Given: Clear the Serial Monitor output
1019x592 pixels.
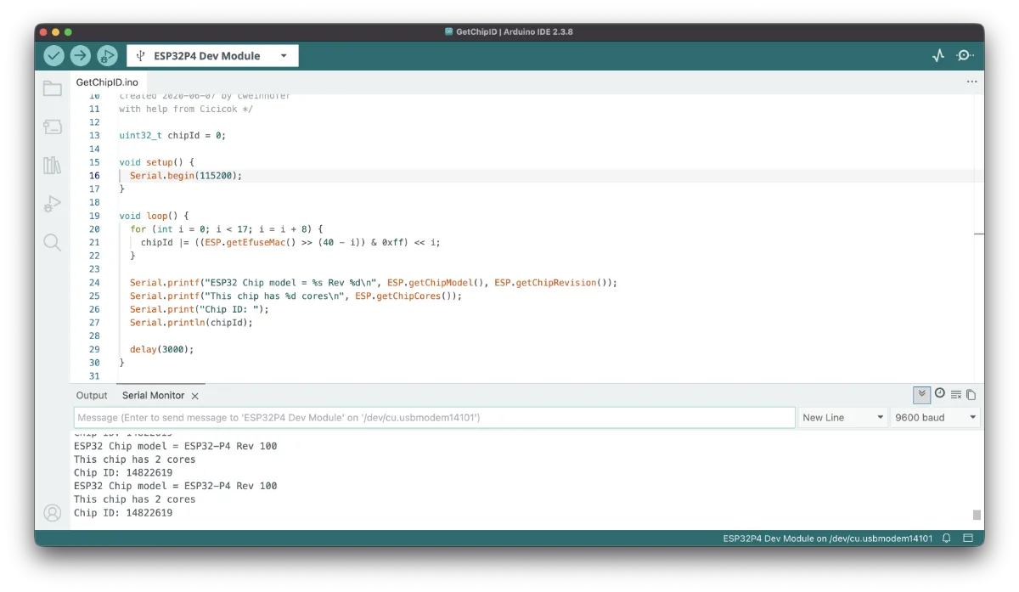Looking at the screenshot, I should coord(956,395).
